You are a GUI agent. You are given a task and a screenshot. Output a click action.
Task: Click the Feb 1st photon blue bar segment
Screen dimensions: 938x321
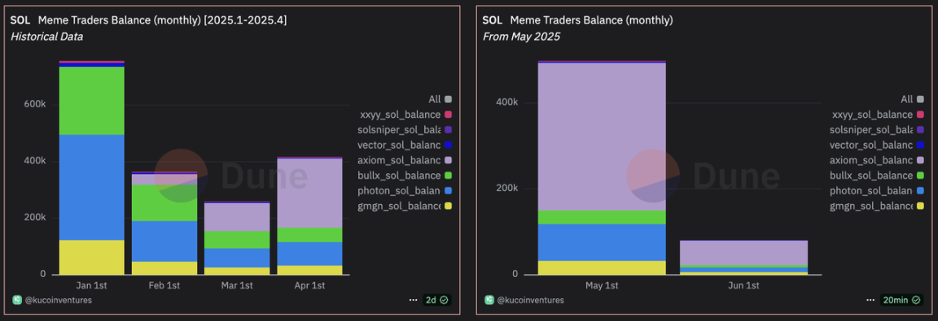pyautogui.click(x=164, y=241)
